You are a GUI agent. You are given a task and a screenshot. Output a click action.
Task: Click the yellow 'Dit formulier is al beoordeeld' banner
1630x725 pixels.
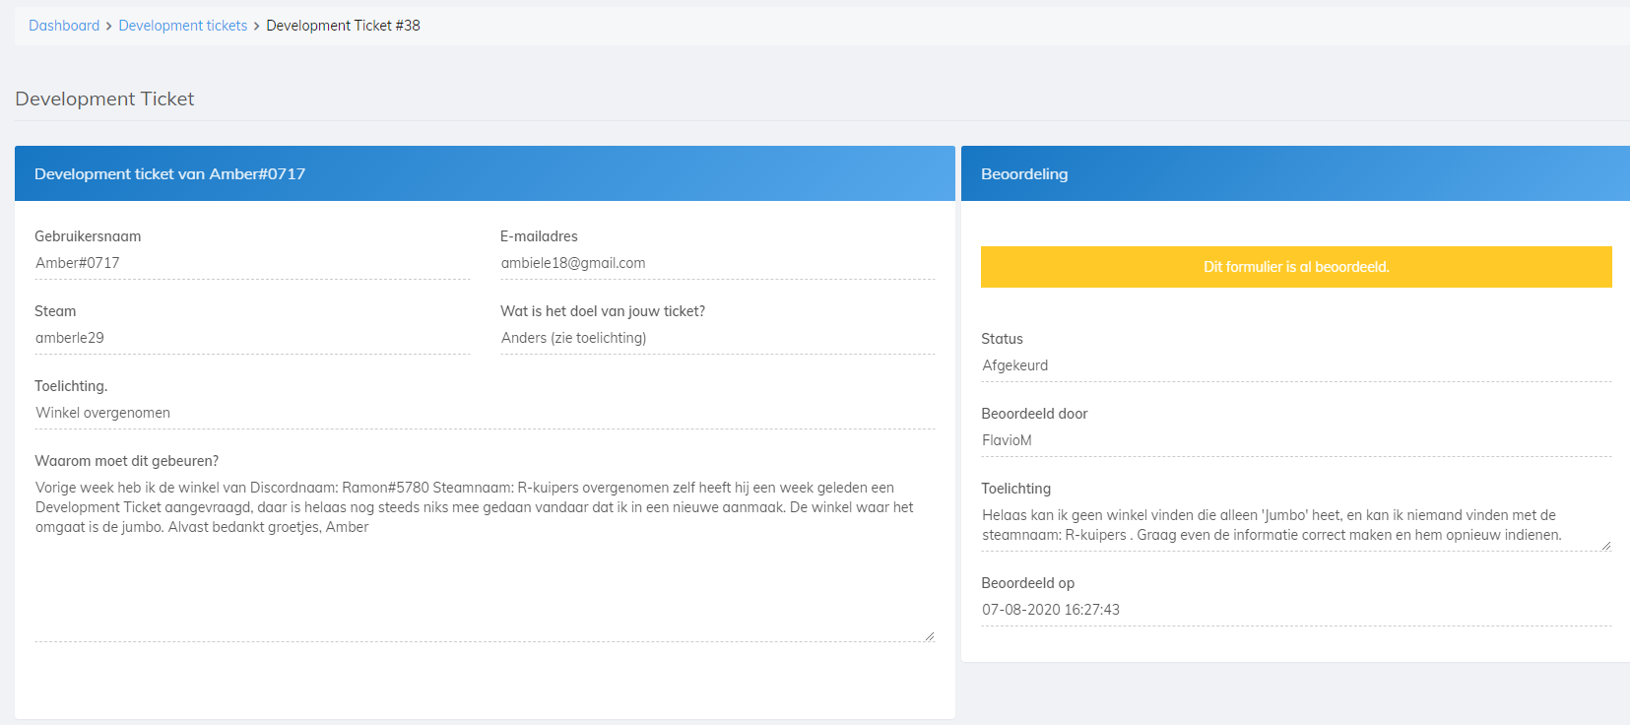click(x=1296, y=267)
